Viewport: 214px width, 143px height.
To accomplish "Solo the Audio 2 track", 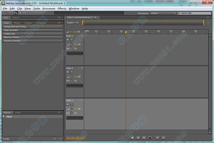I will [72, 72].
